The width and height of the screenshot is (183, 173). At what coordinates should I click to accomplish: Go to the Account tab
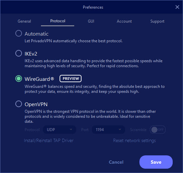point(124,21)
